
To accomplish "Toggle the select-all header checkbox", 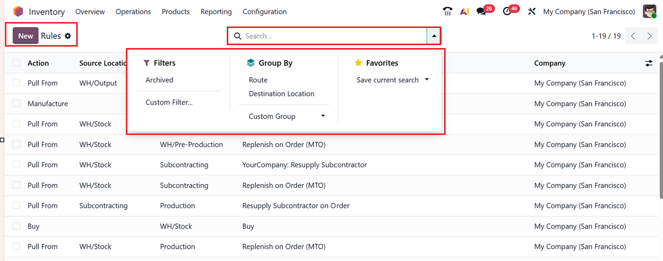I will click(17, 63).
